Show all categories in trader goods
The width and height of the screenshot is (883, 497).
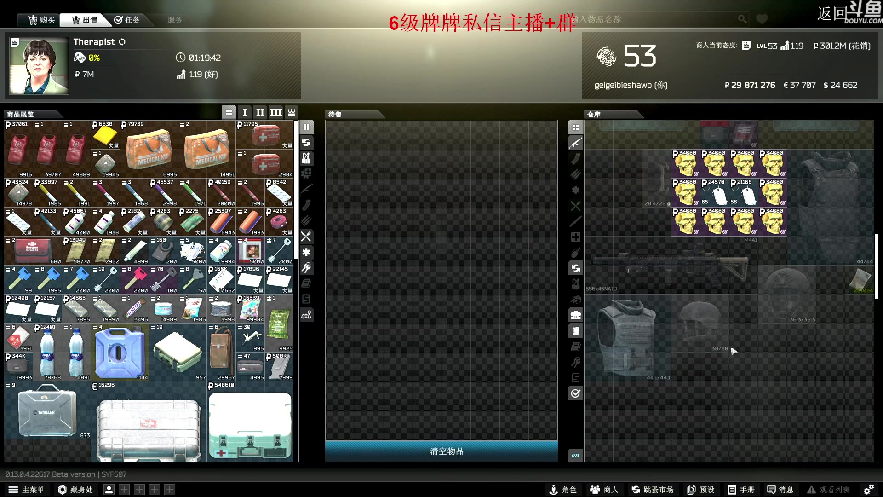pyautogui.click(x=306, y=127)
